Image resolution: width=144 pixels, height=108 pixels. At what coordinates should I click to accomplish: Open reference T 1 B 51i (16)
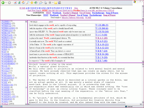point(102,32)
